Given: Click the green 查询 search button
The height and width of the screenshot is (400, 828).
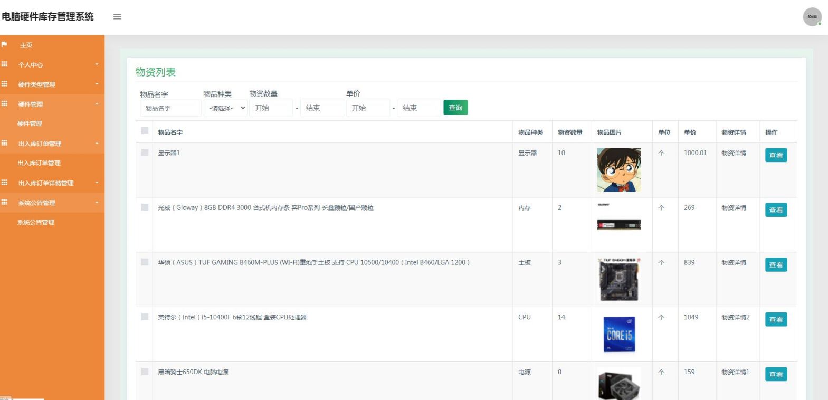Looking at the screenshot, I should pyautogui.click(x=455, y=108).
